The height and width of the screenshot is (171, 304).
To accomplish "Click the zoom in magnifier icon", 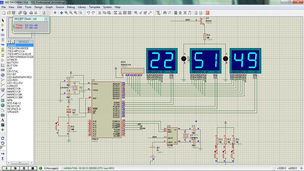I will 66,13.
